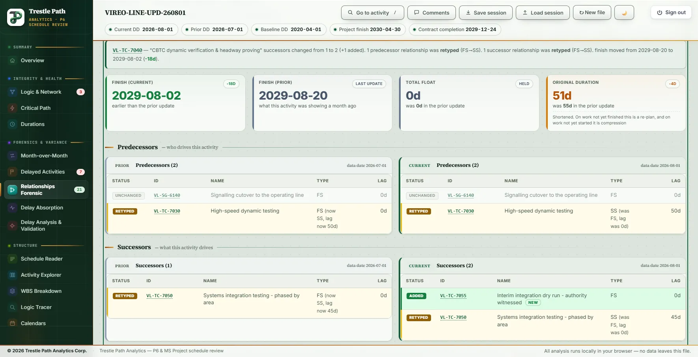Click VL-TC-7030 in current predecessors table
This screenshot has width=698, height=357.
(461, 211)
